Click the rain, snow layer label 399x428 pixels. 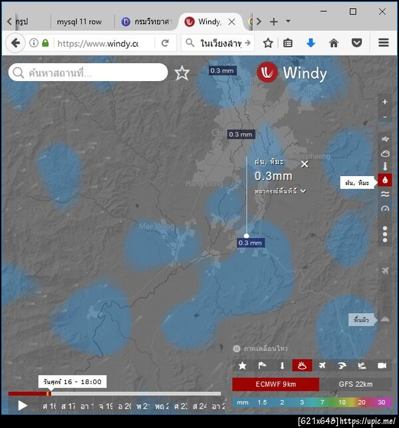pyautogui.click(x=357, y=183)
